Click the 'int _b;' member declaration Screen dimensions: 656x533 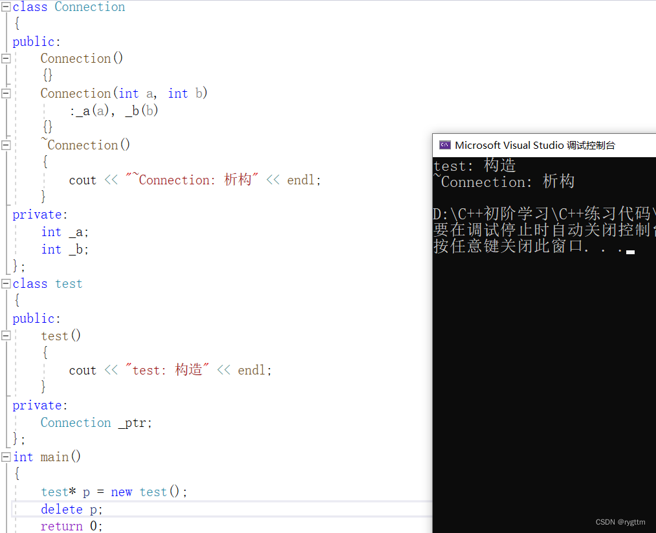click(65, 249)
